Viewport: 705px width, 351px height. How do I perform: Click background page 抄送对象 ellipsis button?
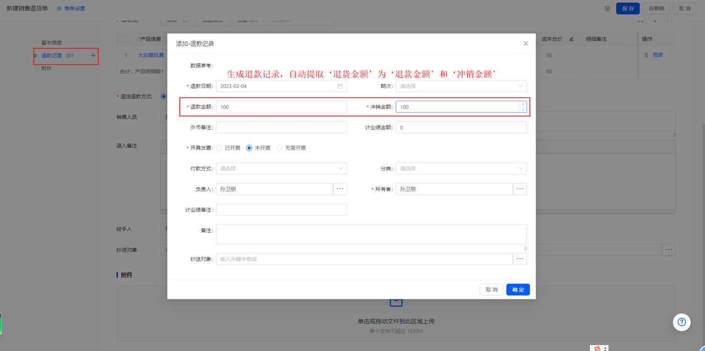(669, 250)
